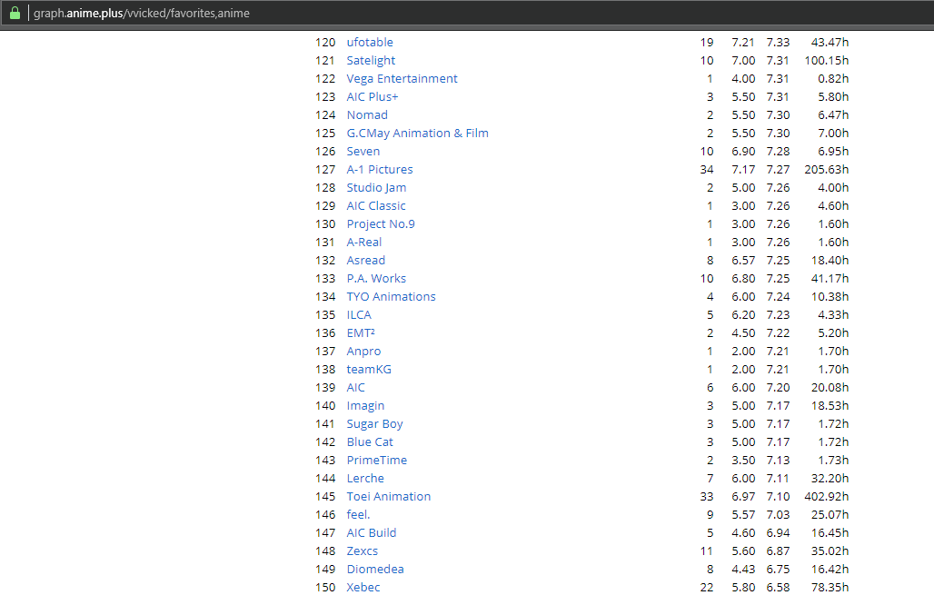
Task: Select the feel. studio link
Action: (x=358, y=515)
